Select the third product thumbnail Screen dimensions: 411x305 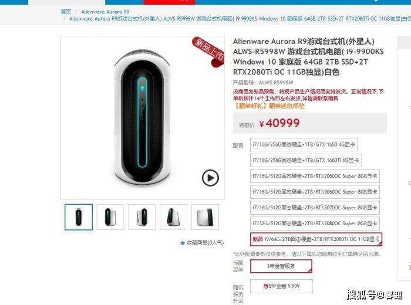(142, 217)
